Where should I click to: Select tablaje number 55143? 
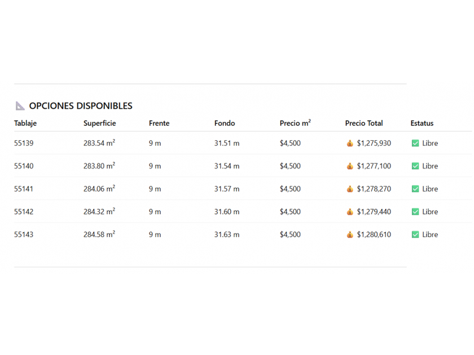(x=24, y=234)
